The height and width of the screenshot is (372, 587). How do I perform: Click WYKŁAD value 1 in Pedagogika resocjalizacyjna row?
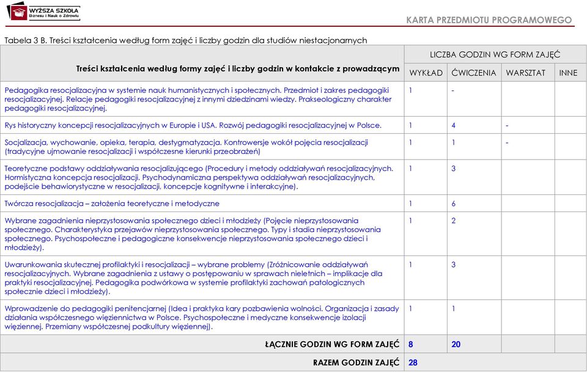[410, 90]
